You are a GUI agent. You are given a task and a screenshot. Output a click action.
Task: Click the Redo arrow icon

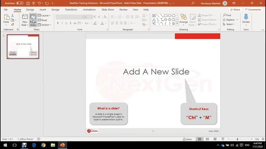point(47,3)
